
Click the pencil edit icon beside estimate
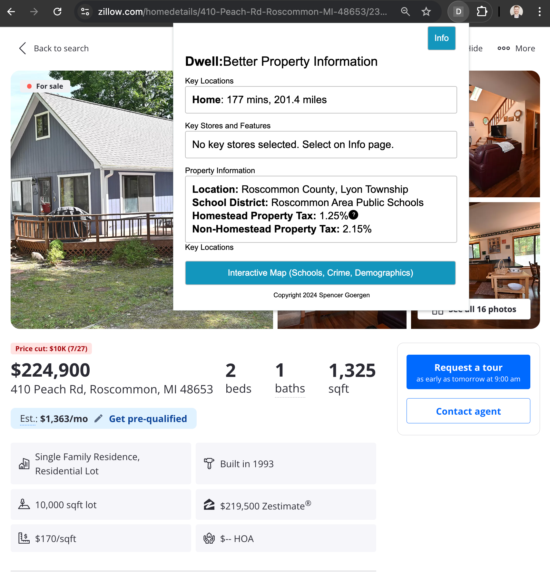coord(98,419)
